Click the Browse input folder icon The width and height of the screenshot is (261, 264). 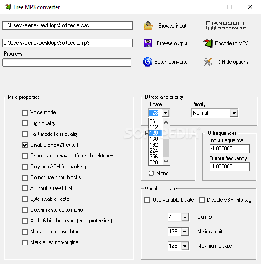tap(148, 26)
